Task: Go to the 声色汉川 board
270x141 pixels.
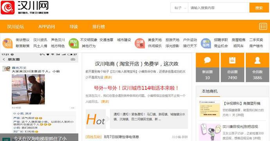Action: pos(58,40)
